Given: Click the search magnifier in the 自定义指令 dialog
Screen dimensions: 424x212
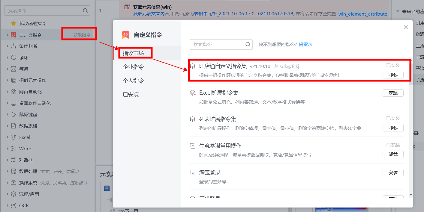Looking at the screenshot, I should (x=248, y=44).
